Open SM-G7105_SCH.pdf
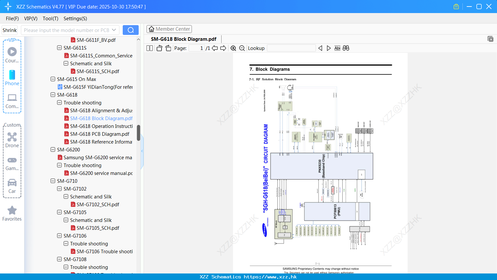The width and height of the screenshot is (497, 280). point(95,228)
